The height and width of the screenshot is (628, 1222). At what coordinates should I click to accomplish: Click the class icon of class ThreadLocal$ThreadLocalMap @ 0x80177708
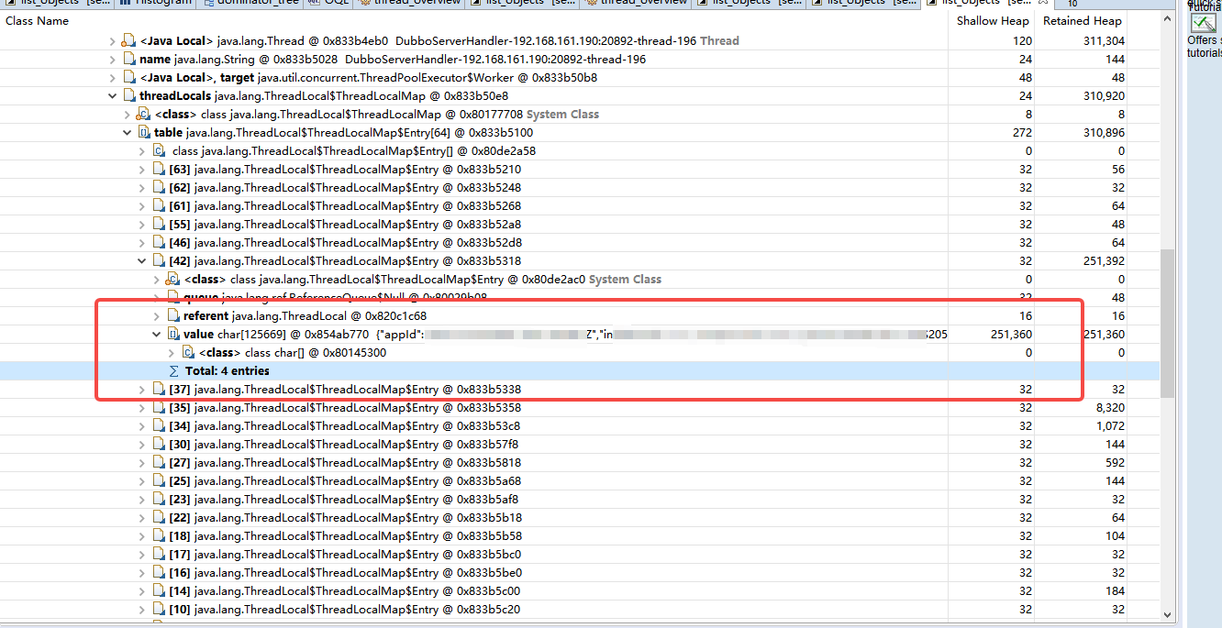143,115
